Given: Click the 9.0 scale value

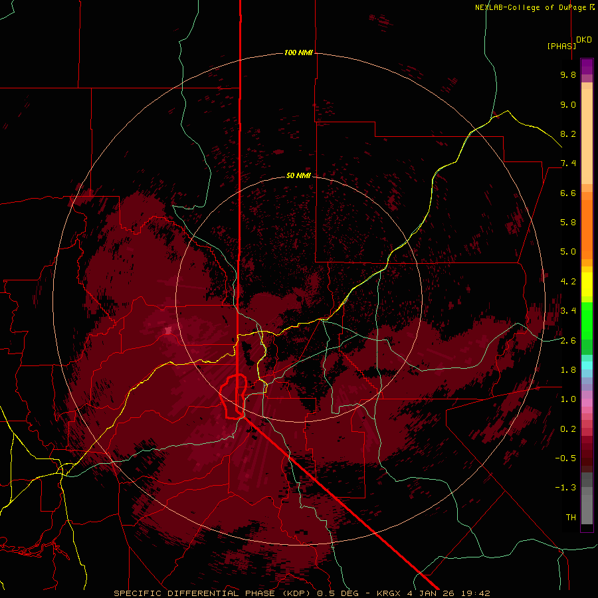Looking at the screenshot, I should (x=568, y=104).
